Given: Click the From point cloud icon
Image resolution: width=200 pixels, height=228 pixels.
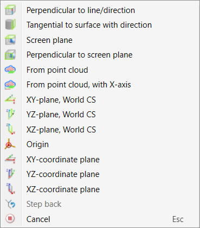Looking at the screenshot, I should (x=10, y=69).
